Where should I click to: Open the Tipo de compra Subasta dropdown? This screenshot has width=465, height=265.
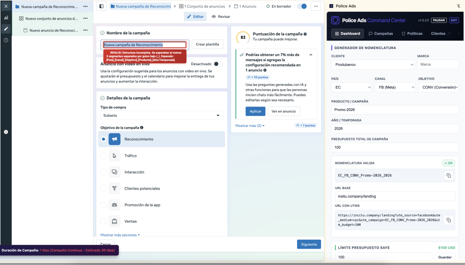(162, 115)
